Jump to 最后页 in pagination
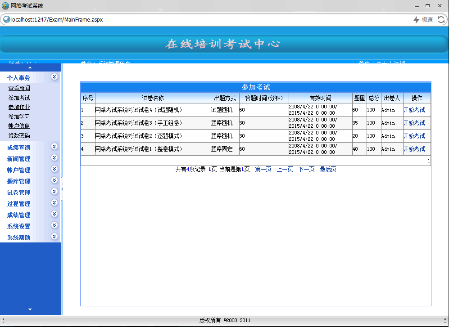The width and height of the screenshot is (449, 327). (328, 170)
